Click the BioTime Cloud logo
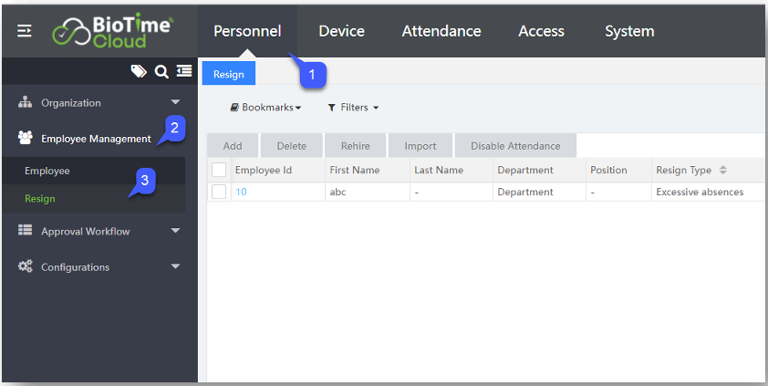The height and width of the screenshot is (386, 768). (112, 30)
